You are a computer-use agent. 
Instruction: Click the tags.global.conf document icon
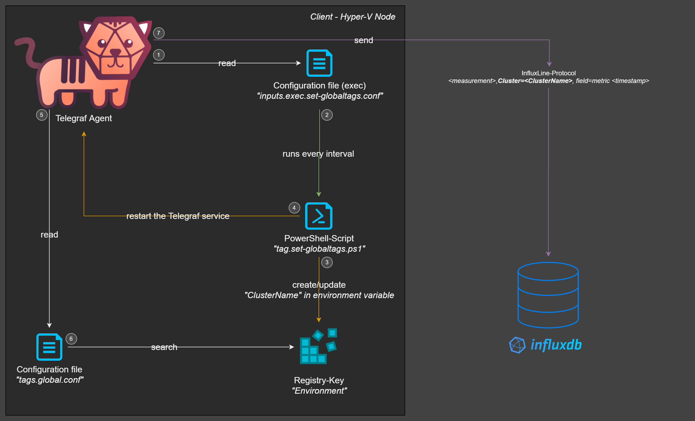(49, 347)
